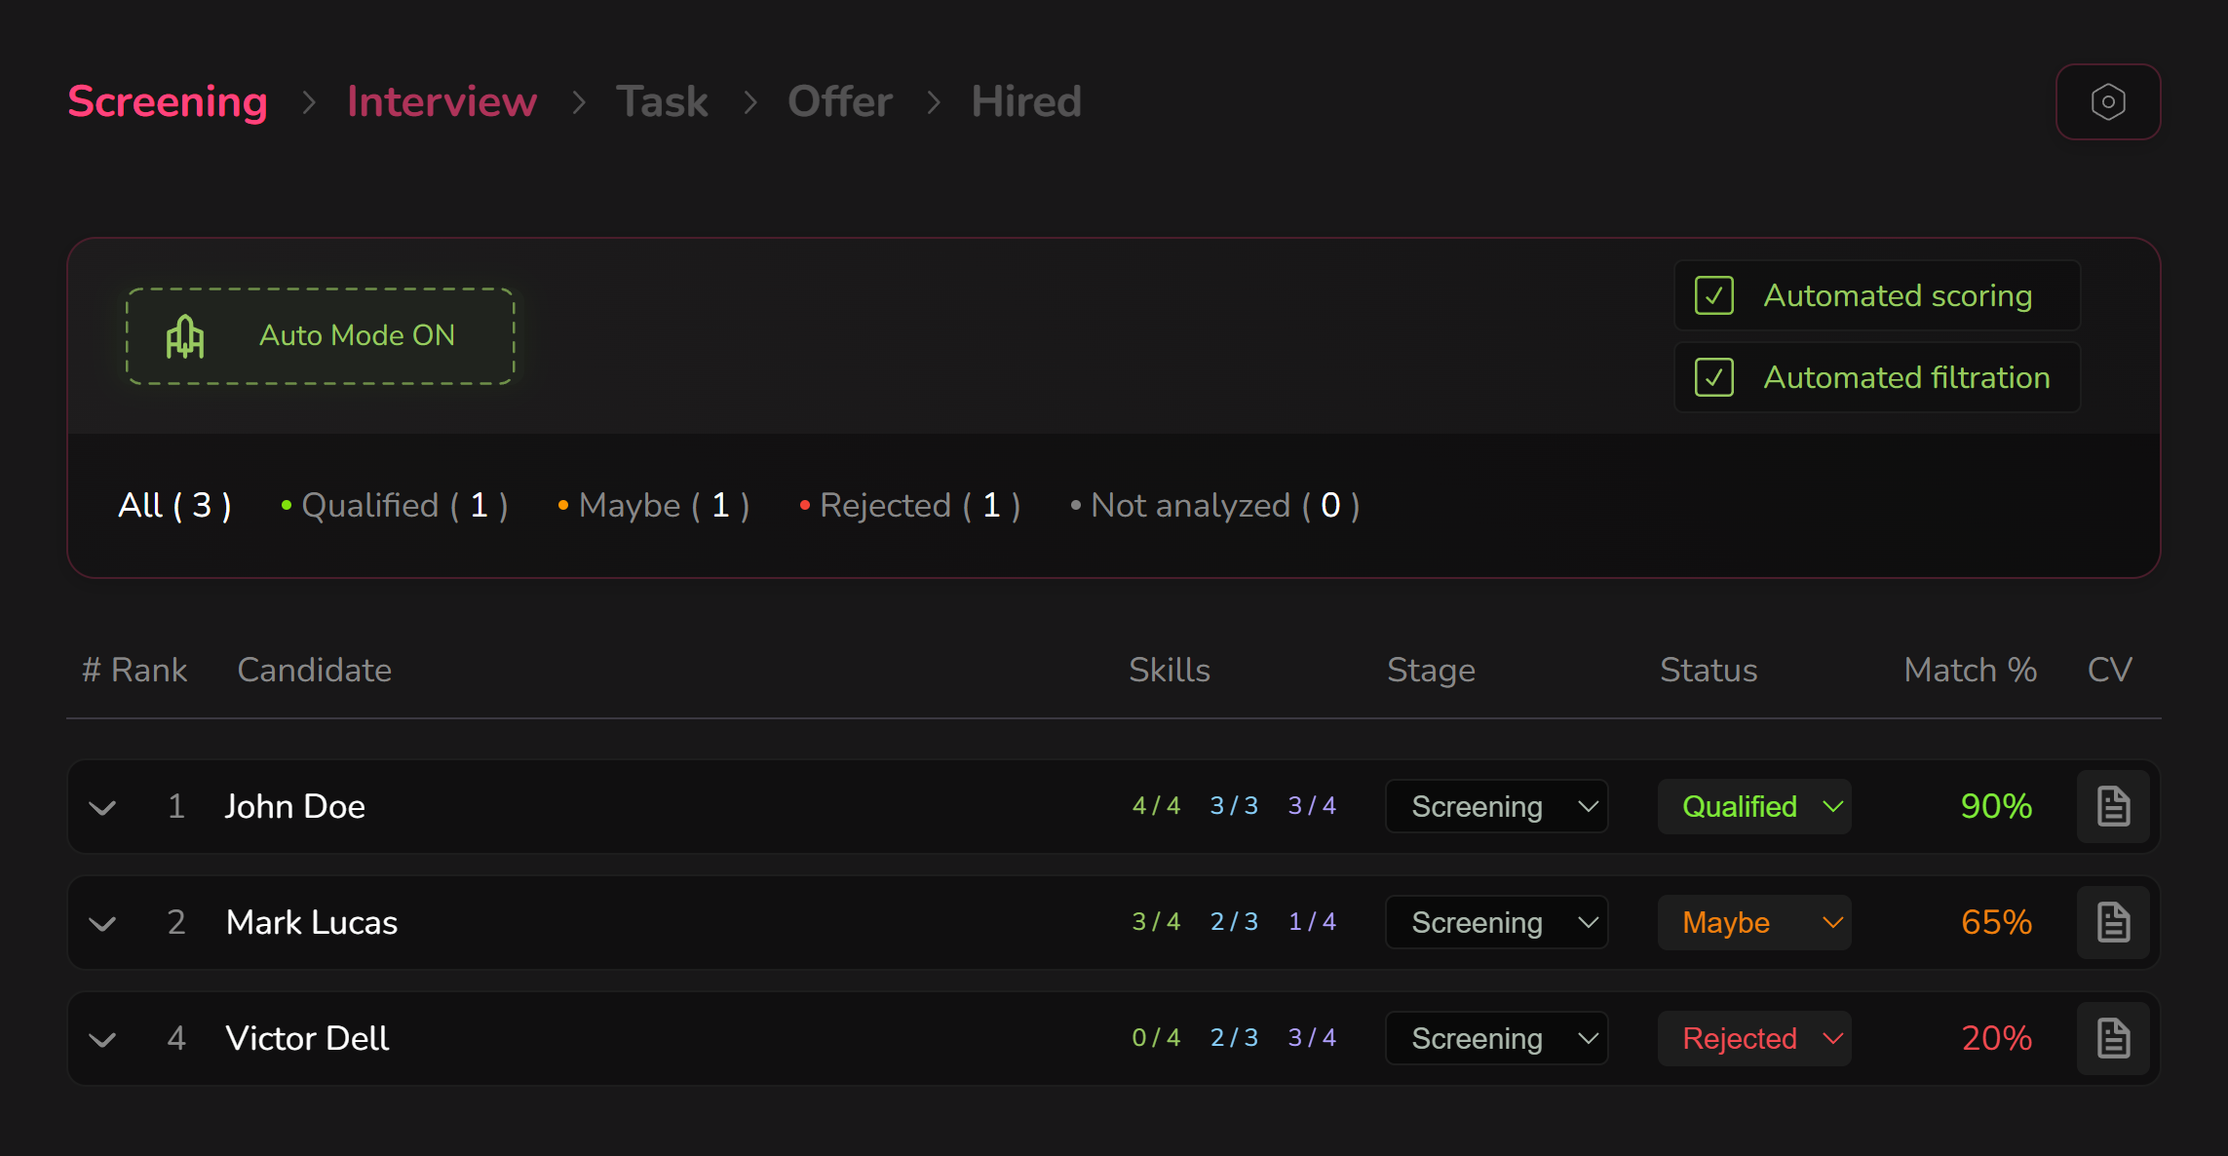Open Mark Lucas's Maybe status dropdown
Image resolution: width=2228 pixels, height=1156 pixels.
pyautogui.click(x=1754, y=922)
